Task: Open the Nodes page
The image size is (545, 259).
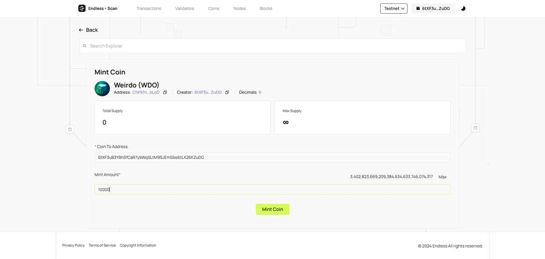Action: (x=239, y=8)
